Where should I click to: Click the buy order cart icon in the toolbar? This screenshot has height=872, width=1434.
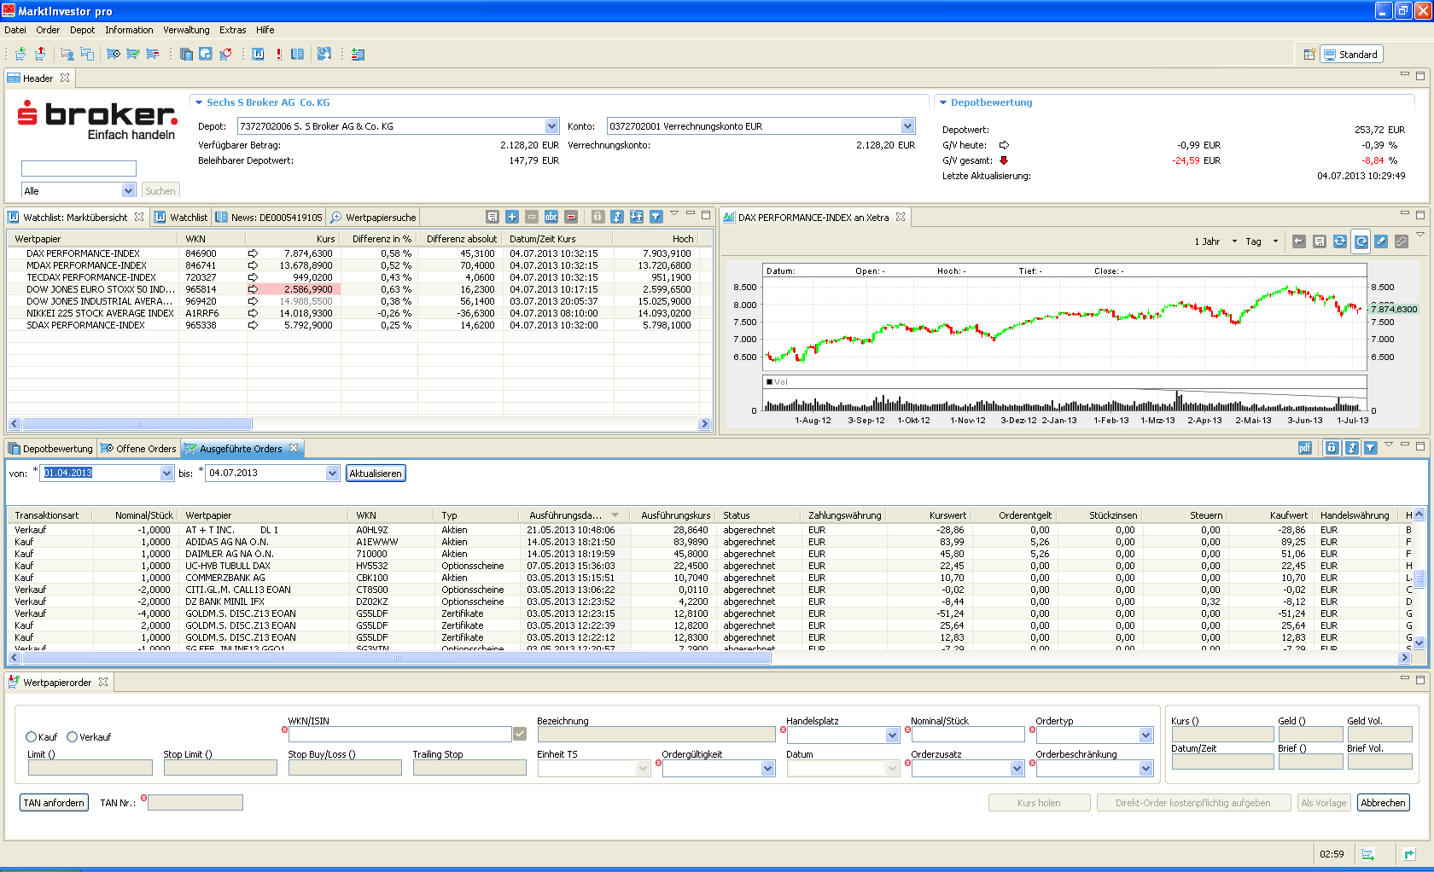point(20,54)
